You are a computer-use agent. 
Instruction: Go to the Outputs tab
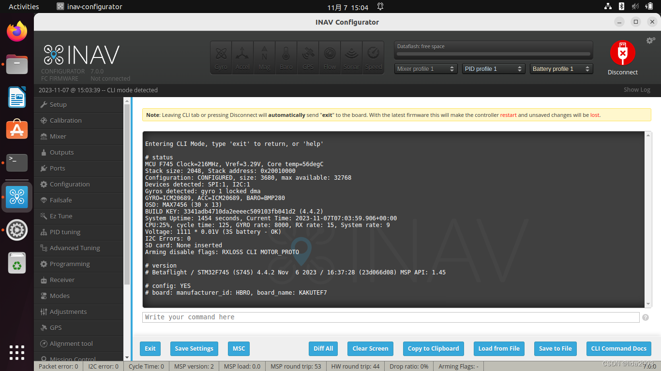[x=79, y=153]
